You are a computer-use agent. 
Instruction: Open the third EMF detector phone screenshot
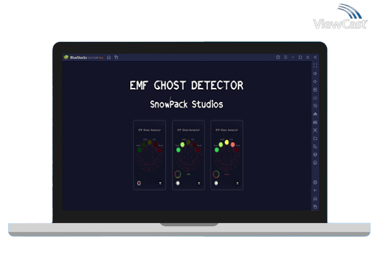point(227,155)
